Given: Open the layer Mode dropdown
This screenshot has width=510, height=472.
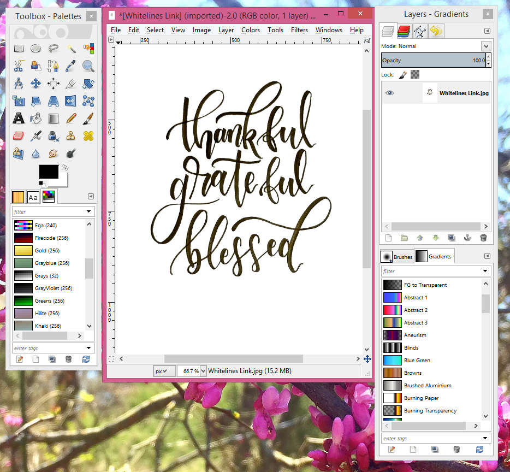Looking at the screenshot, I should tap(485, 46).
